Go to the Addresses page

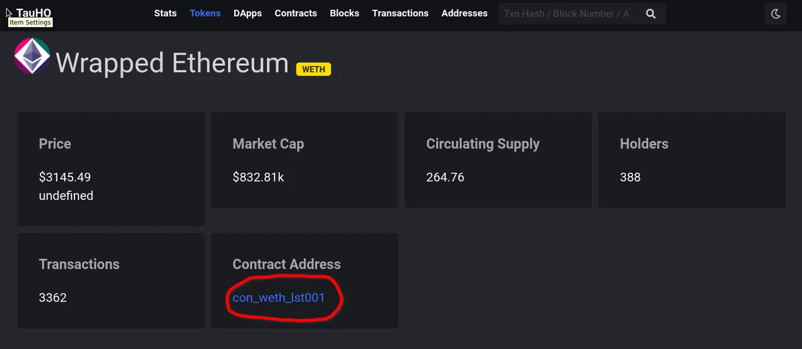464,13
